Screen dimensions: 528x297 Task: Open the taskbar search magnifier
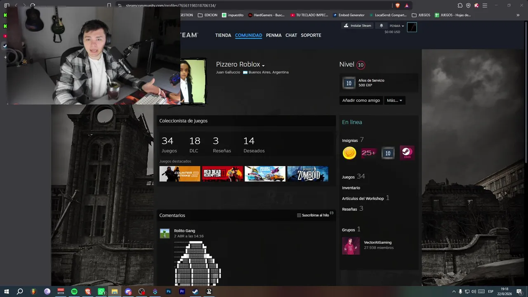click(x=20, y=292)
